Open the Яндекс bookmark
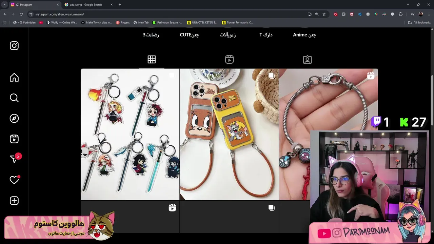Viewport: 434px width, 244px height. point(123,23)
